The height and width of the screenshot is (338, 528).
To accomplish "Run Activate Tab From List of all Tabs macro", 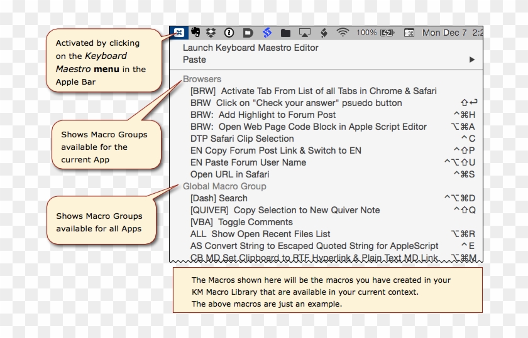I will 313,91.
